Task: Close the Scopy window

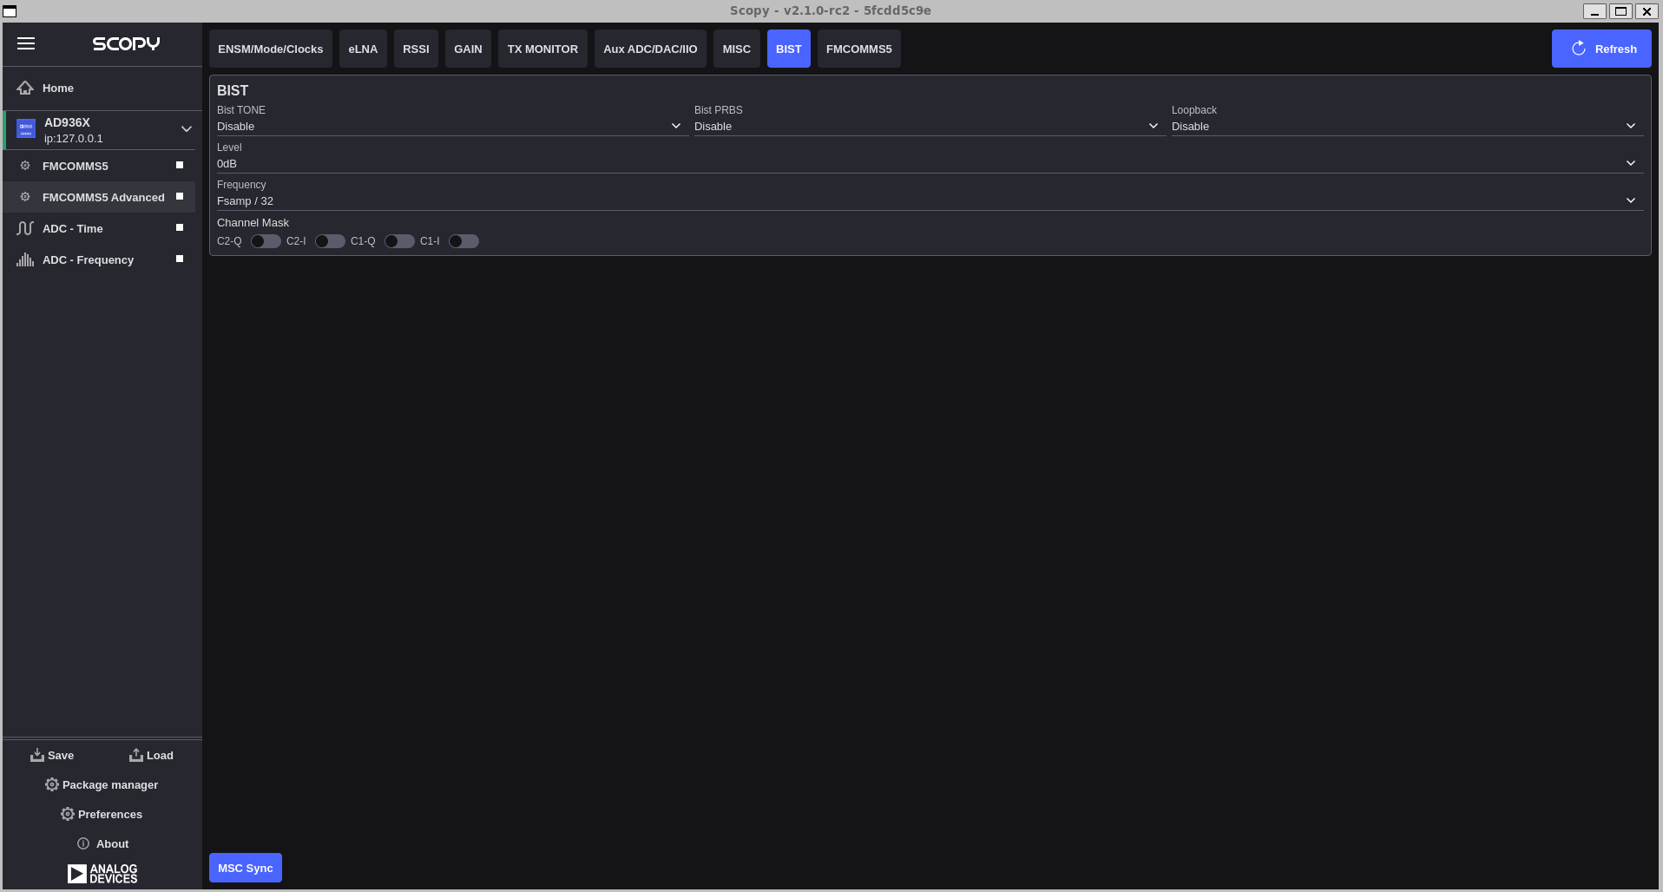Action: 1647,11
